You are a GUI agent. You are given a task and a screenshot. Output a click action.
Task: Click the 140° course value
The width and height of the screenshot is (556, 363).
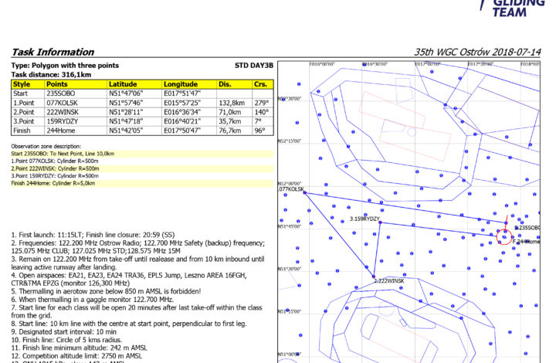pyautogui.click(x=260, y=112)
